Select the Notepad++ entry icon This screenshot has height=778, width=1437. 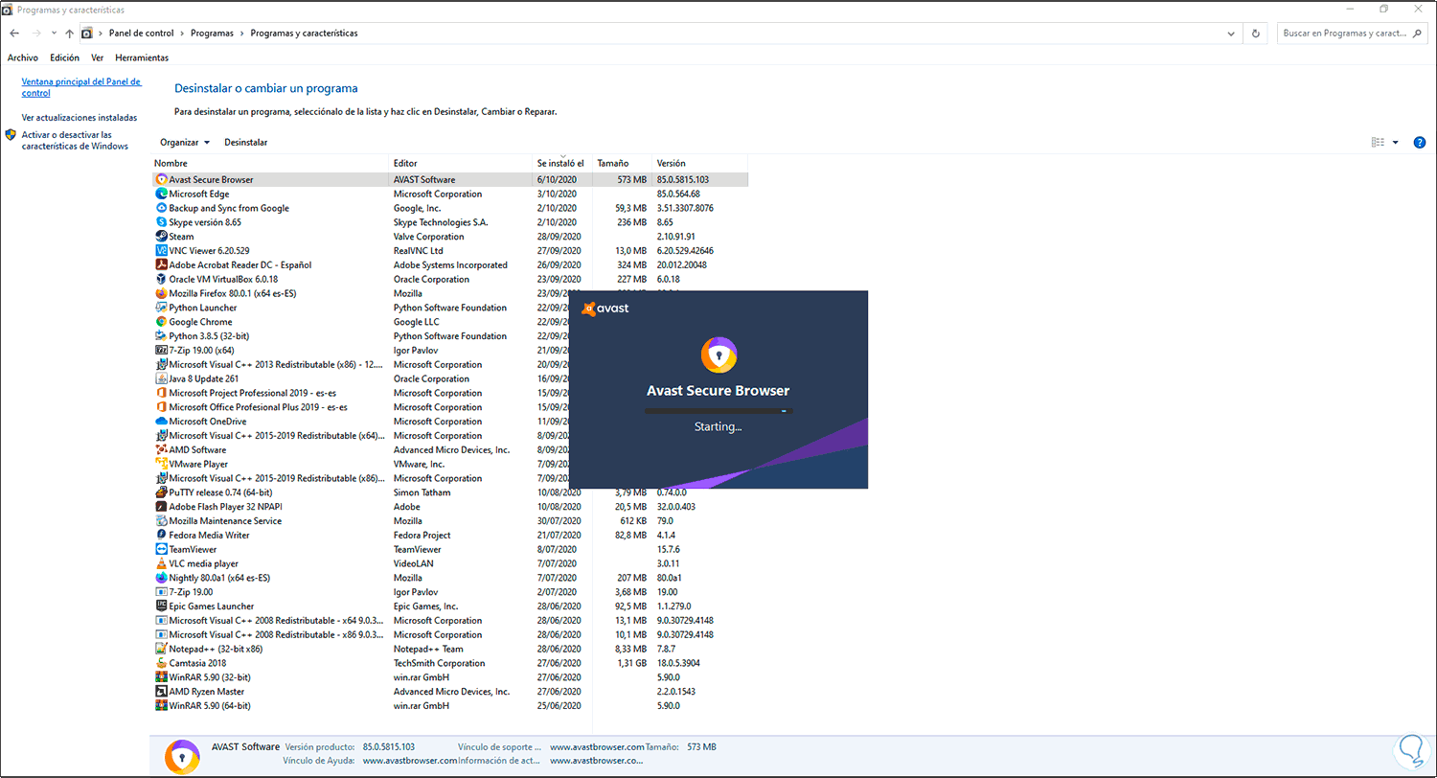[x=159, y=649]
